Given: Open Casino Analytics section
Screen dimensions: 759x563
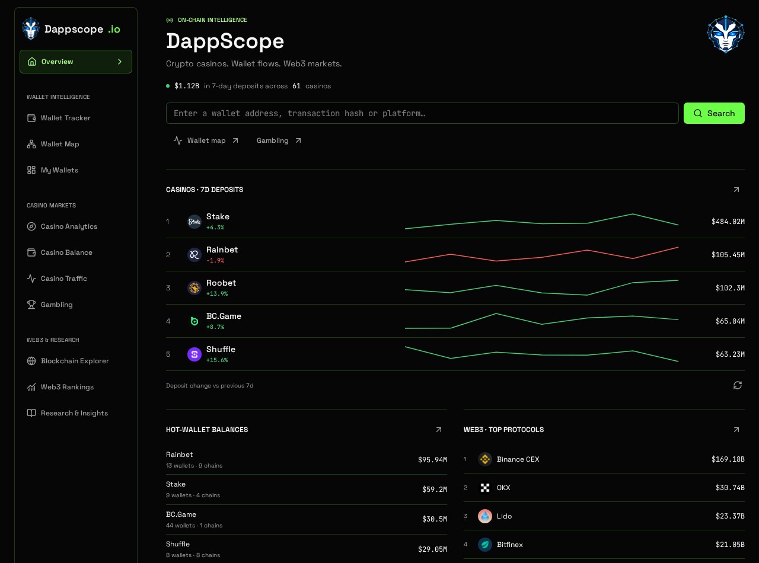Looking at the screenshot, I should pyautogui.click(x=76, y=226).
